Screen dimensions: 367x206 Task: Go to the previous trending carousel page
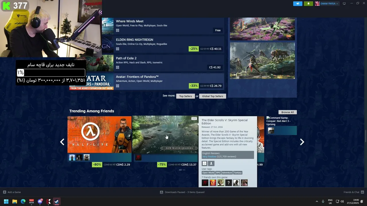click(x=62, y=142)
